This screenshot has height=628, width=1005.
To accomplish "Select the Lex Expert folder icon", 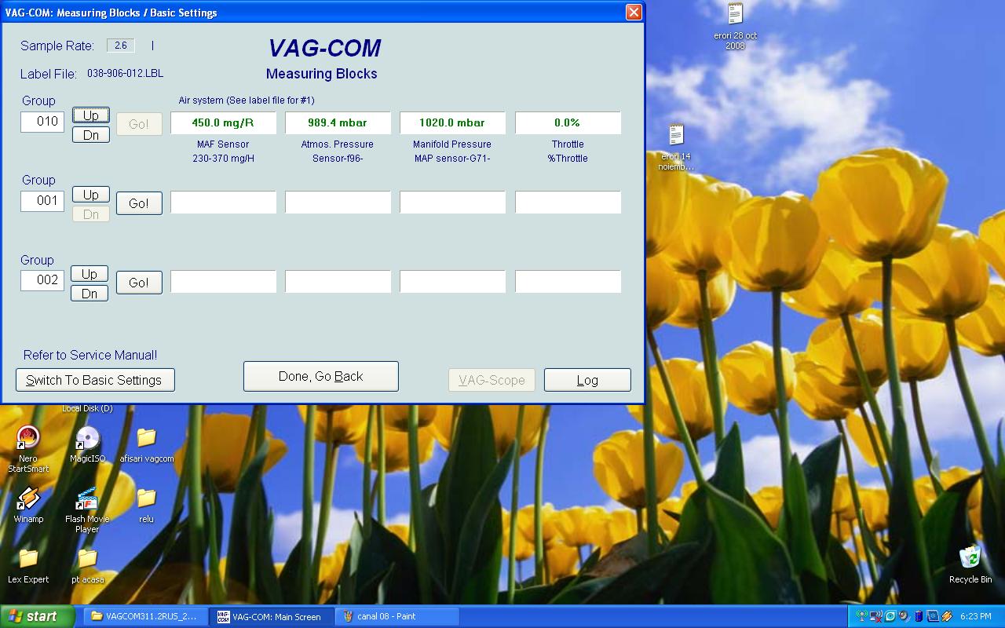I will 28,560.
